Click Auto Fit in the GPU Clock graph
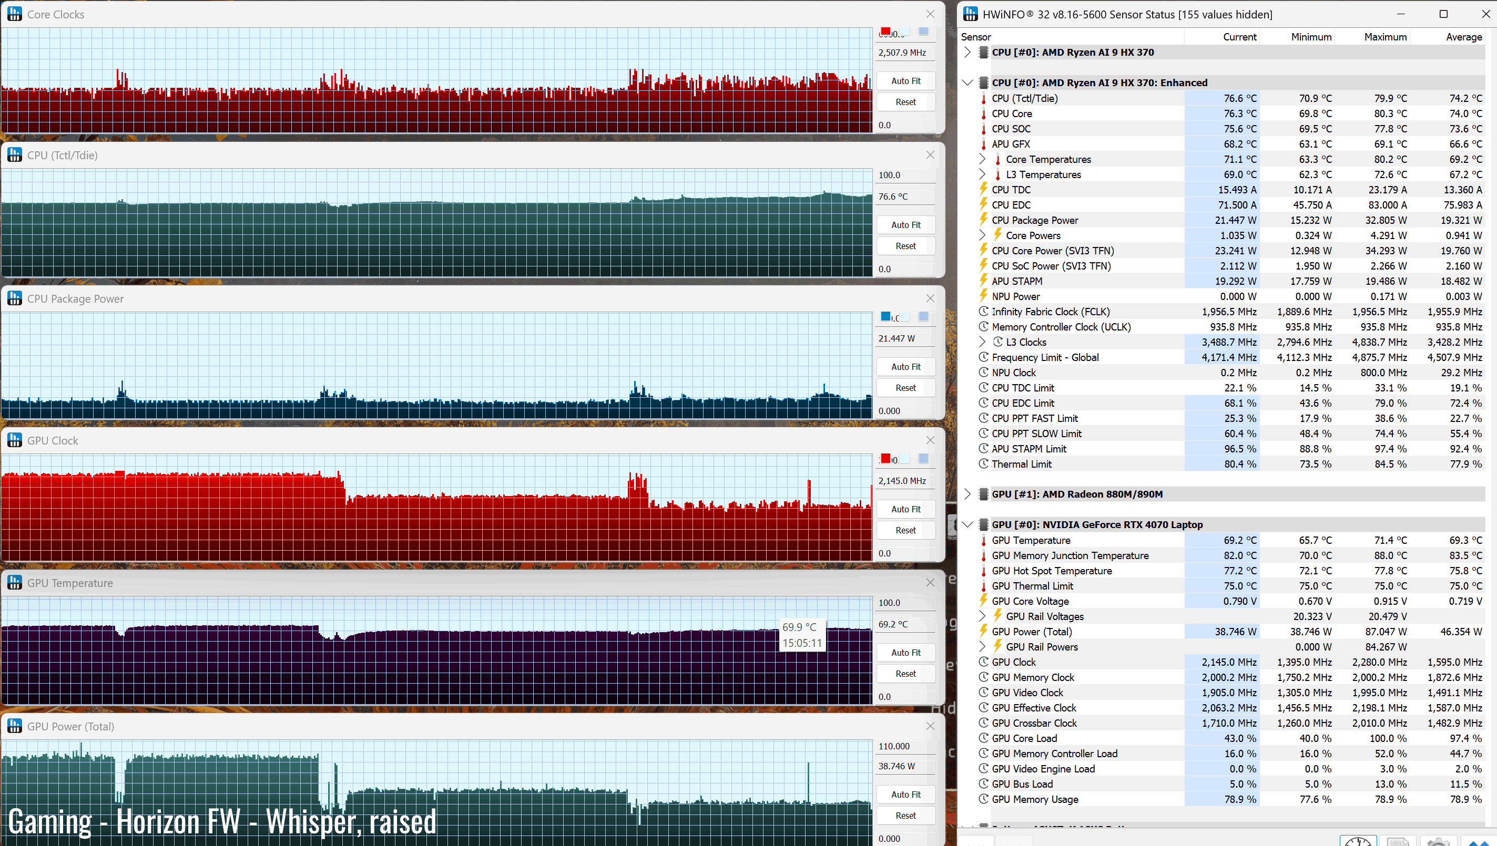This screenshot has width=1497, height=846. coord(906,509)
